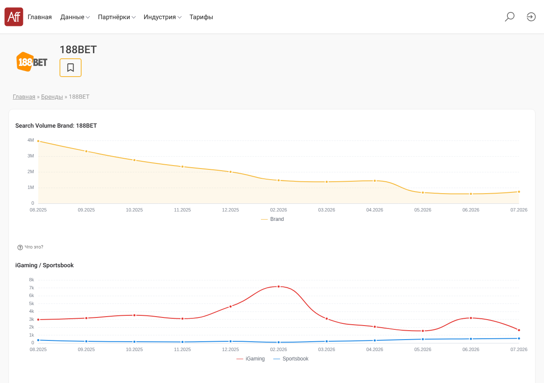Toggle the iGaming legend series
Screen dimensions: 544x383
point(250,359)
